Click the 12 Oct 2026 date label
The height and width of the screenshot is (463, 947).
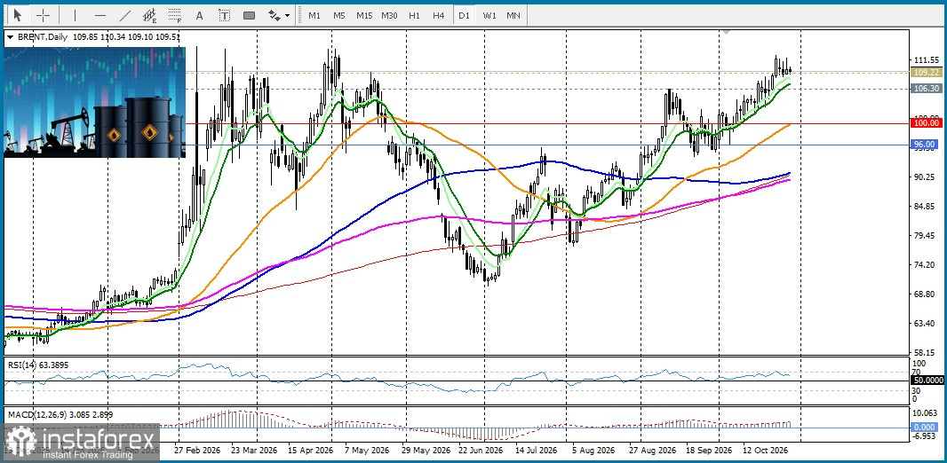(x=765, y=451)
